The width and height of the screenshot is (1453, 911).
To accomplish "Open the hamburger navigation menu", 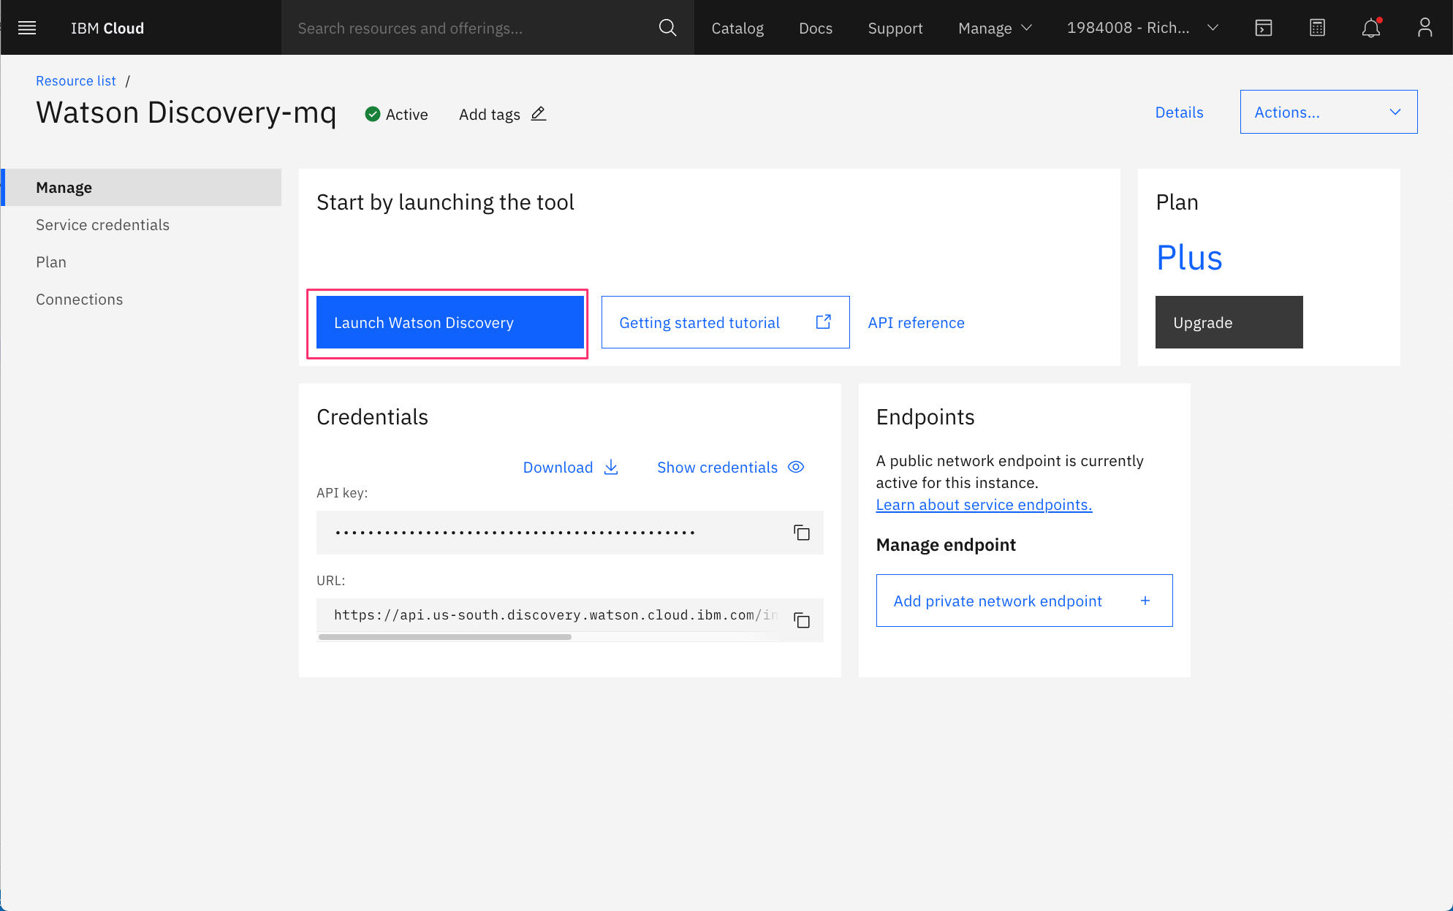I will (27, 28).
